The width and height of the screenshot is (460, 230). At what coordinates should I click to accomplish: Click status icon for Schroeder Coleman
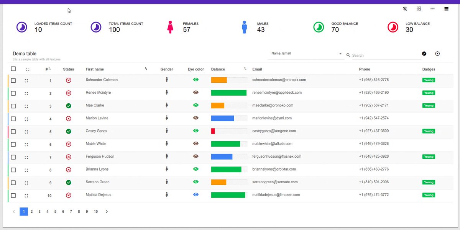pos(69,80)
